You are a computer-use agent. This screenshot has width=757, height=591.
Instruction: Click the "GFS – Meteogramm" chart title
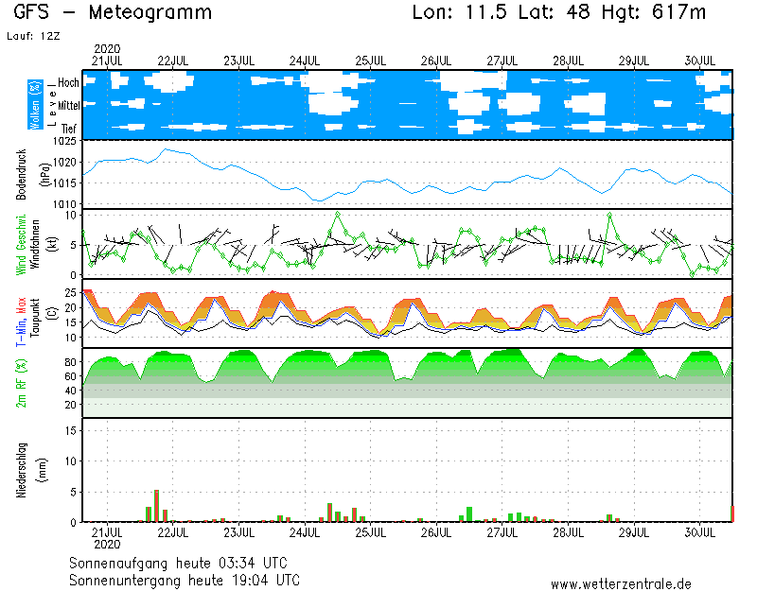click(x=113, y=12)
